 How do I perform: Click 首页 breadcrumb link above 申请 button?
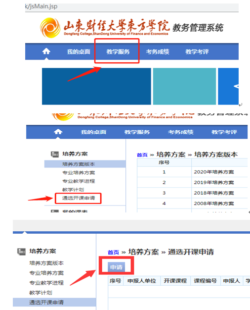(x=113, y=252)
